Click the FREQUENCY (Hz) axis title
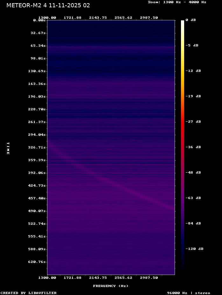 (111, 286)
